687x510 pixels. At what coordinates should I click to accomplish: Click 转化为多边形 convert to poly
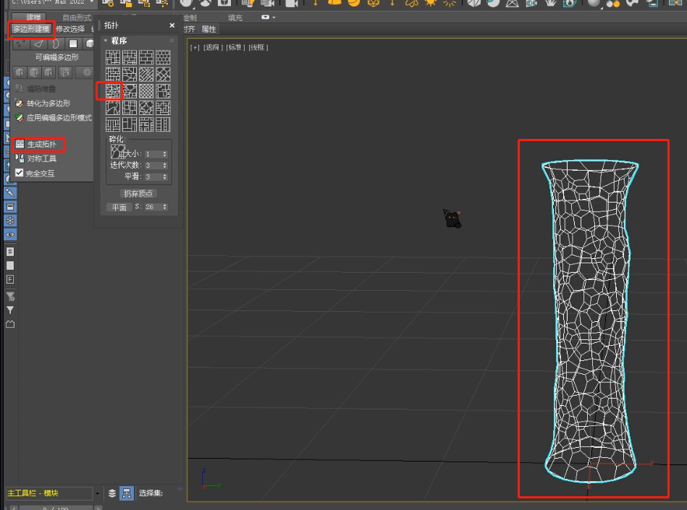tap(42, 103)
